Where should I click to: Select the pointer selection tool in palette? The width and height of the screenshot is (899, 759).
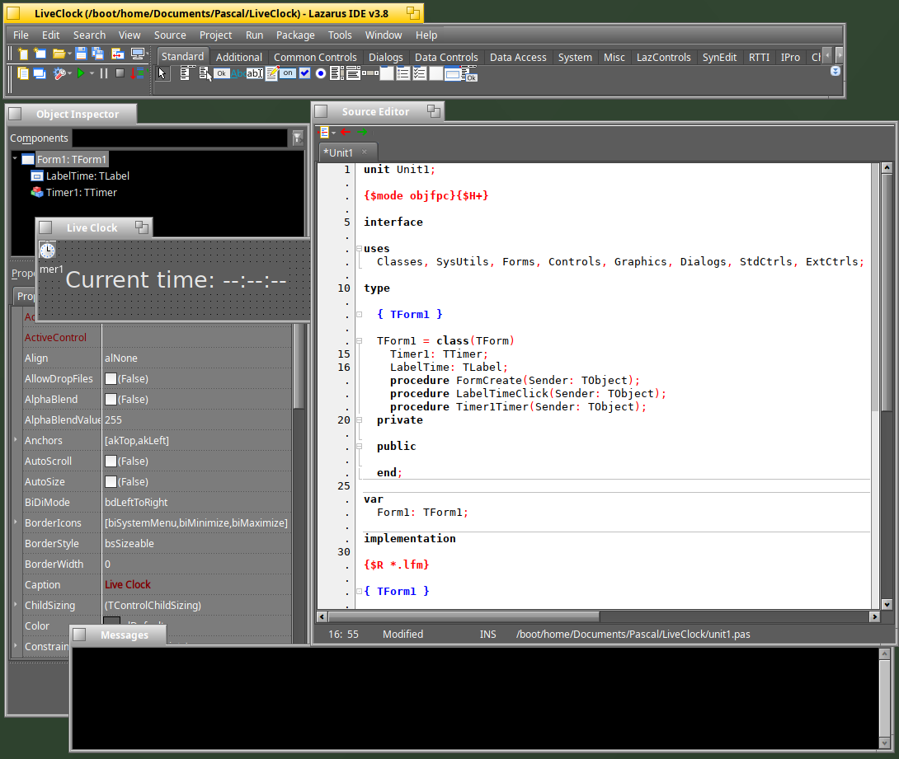[162, 73]
